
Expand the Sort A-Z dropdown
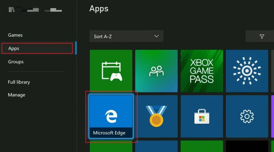126,36
